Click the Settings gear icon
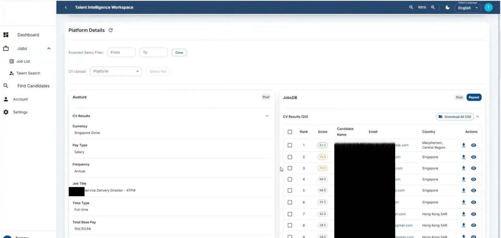The image size is (501, 238). 6,112
